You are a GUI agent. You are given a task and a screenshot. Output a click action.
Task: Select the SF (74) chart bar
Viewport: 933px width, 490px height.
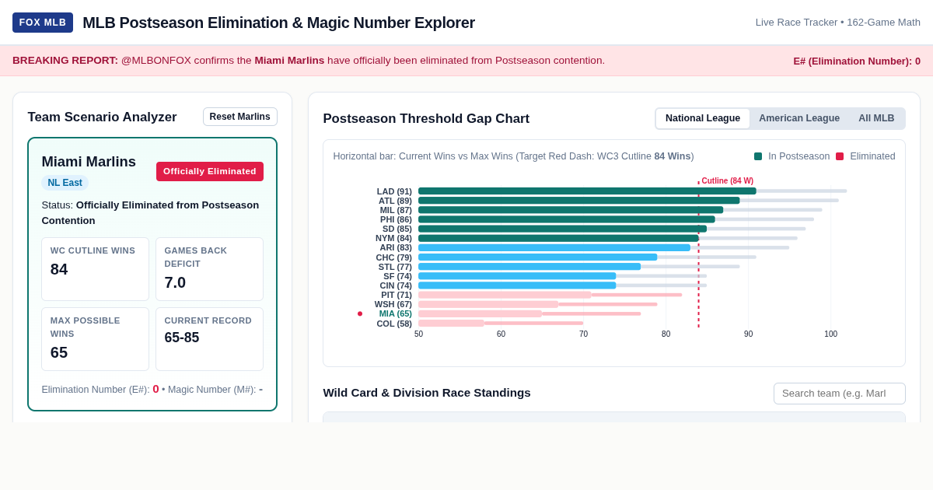pos(517,276)
